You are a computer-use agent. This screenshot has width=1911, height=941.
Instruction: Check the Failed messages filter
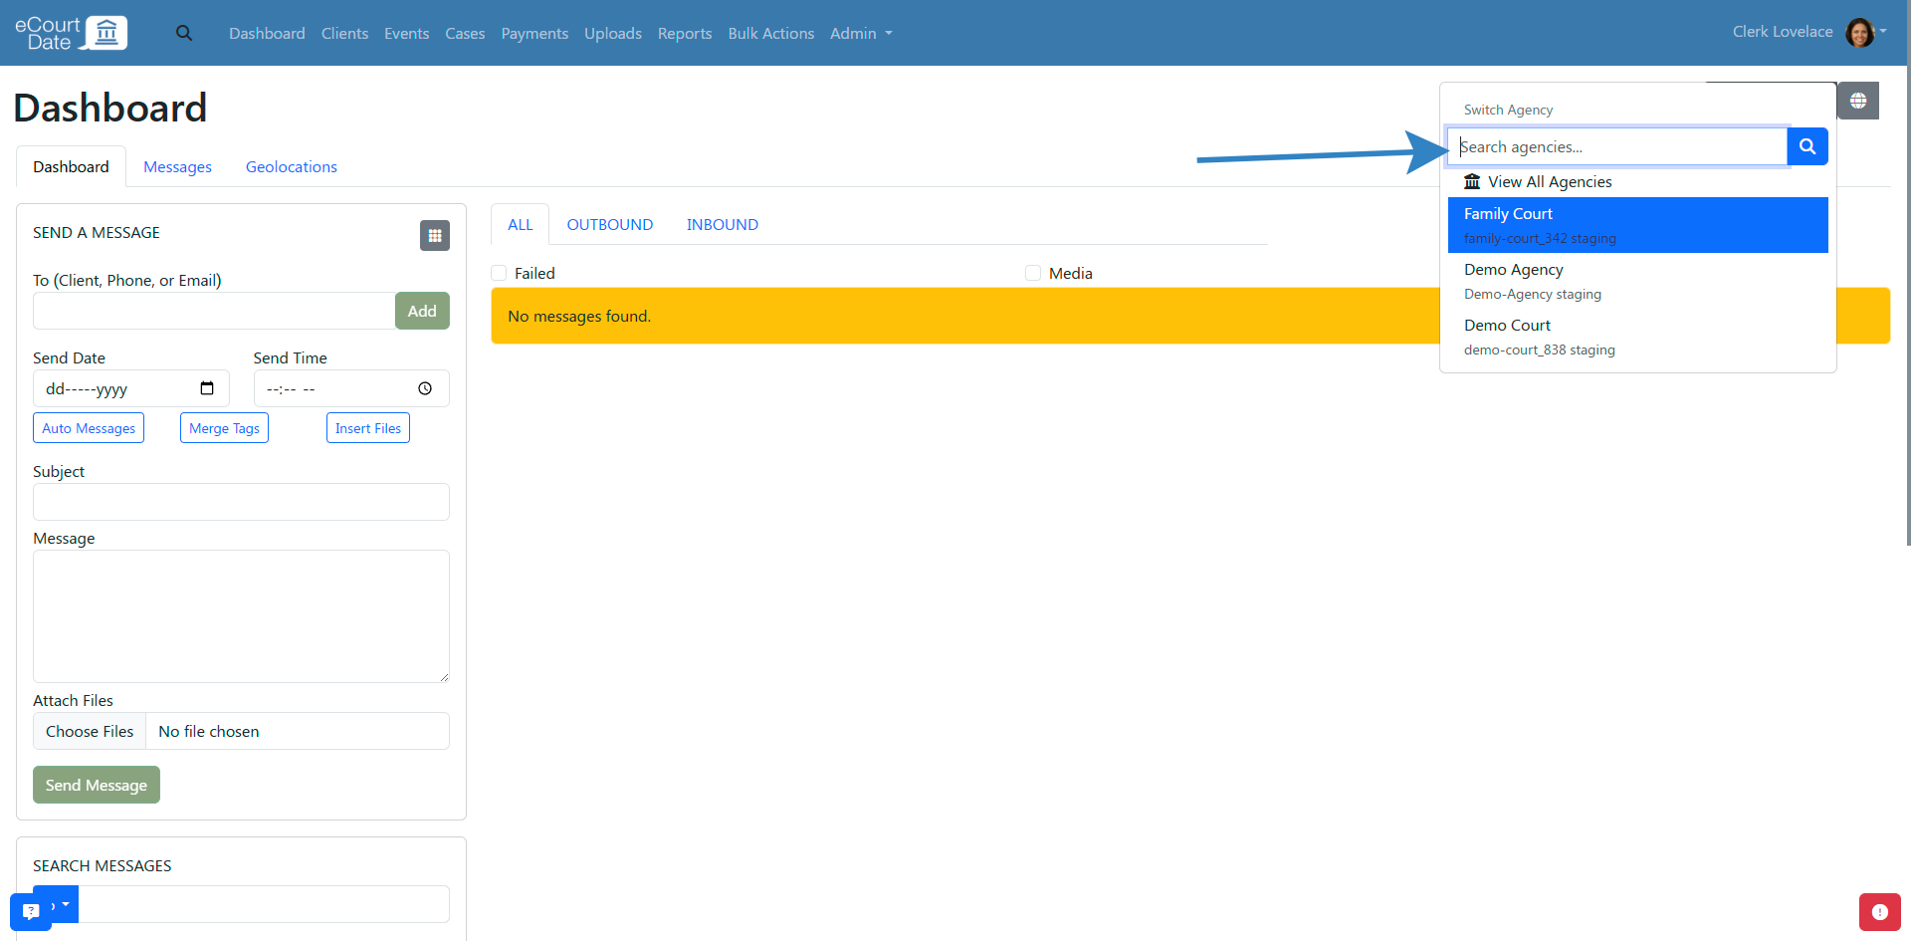[x=498, y=272]
